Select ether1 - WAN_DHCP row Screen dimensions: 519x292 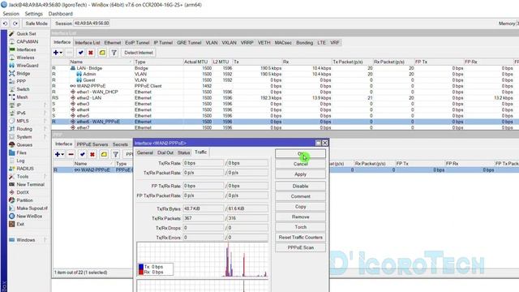pos(285,92)
